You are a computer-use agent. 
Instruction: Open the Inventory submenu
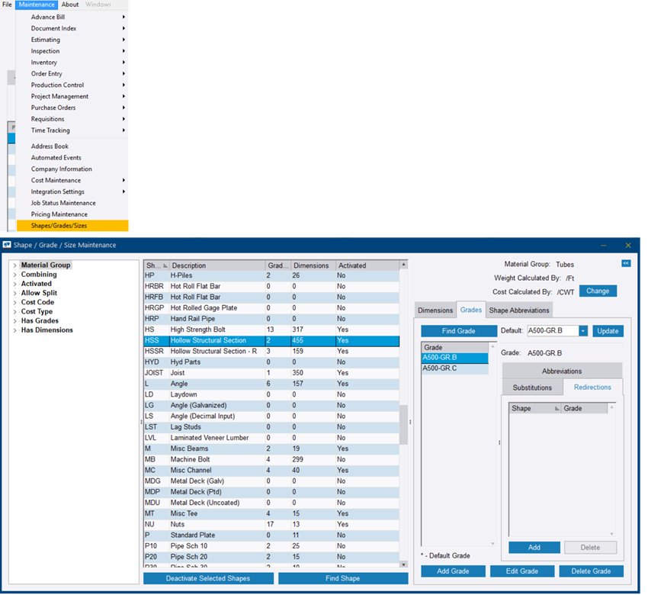point(72,63)
